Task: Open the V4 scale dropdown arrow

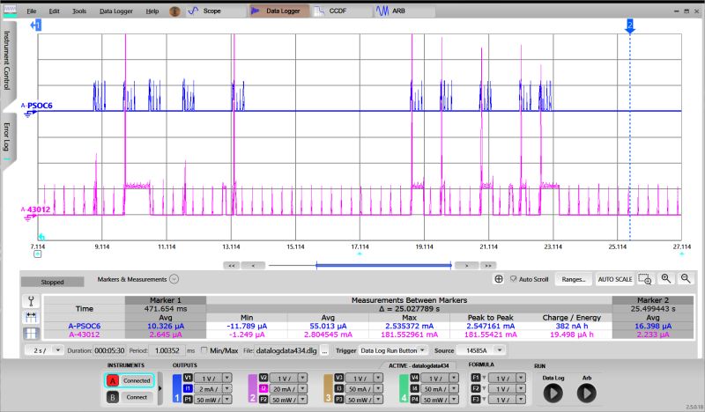Action: (x=454, y=378)
